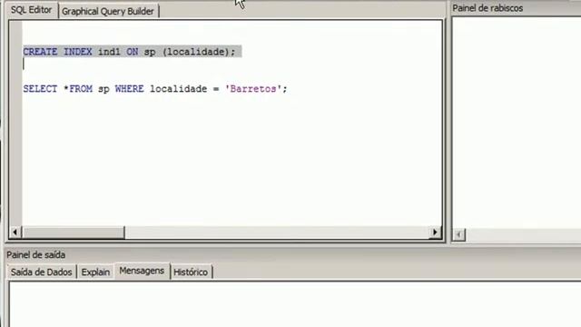The height and width of the screenshot is (327, 581).
Task: Click the SQL editor left scroll arrow
Action: (x=15, y=233)
